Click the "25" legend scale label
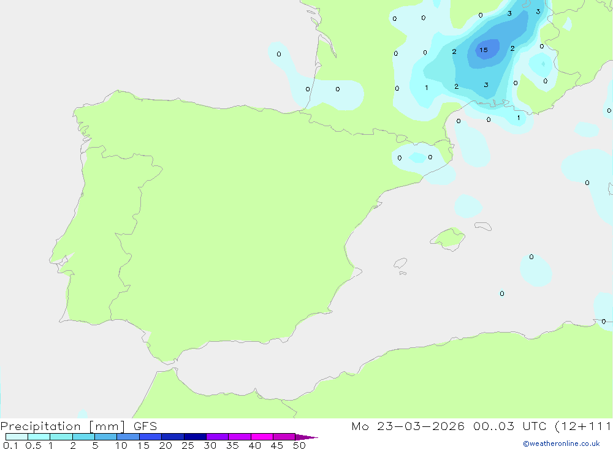Screen dimensions: 613x449 188,445
